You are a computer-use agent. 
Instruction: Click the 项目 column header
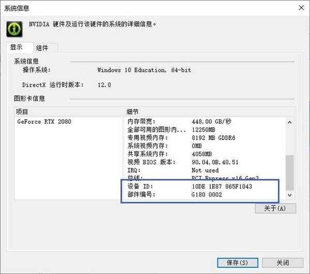(x=69, y=112)
